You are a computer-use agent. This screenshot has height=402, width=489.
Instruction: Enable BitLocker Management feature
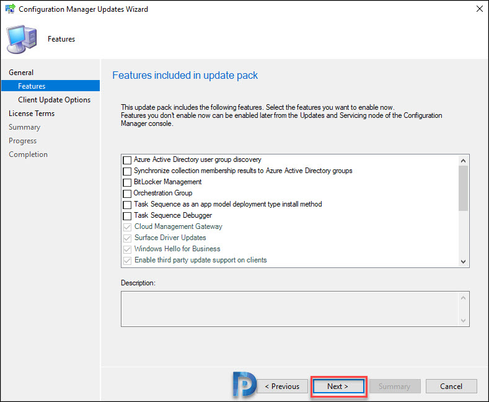(127, 182)
